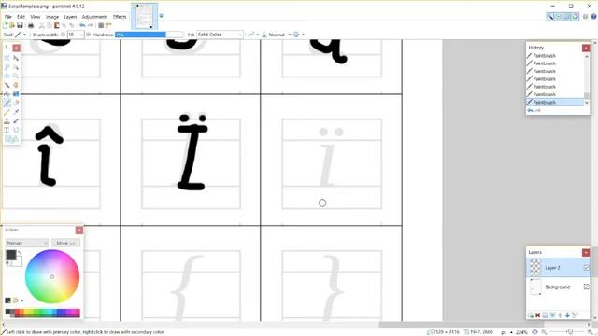
Task: Toggle the Tools window button at top right
Action: (549, 17)
